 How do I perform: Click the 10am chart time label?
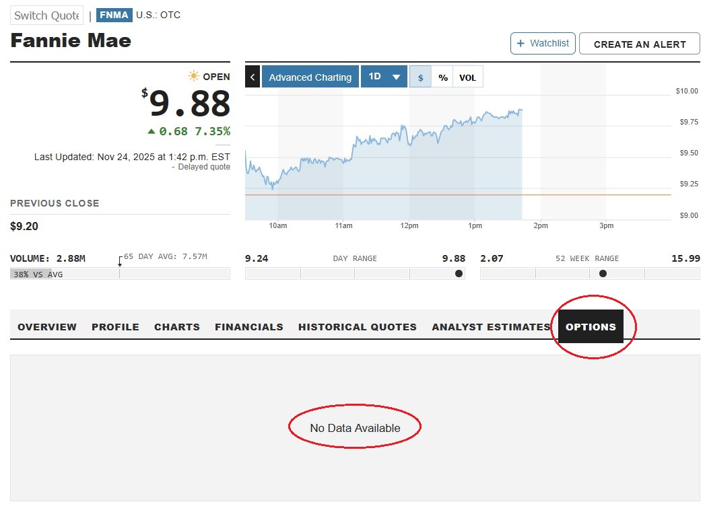pyautogui.click(x=278, y=226)
